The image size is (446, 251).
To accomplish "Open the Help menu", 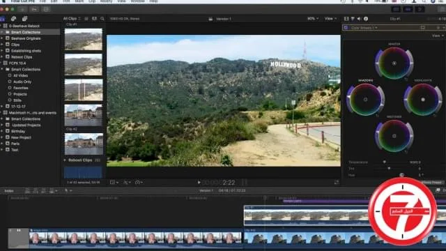I will (153, 1).
